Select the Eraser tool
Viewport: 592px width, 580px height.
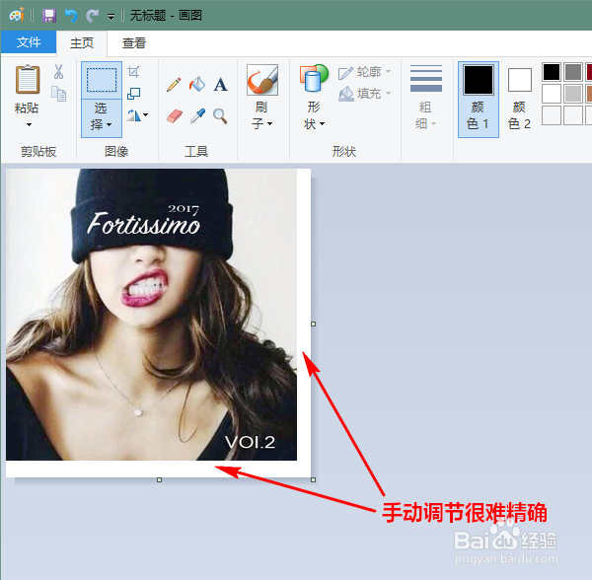175,115
